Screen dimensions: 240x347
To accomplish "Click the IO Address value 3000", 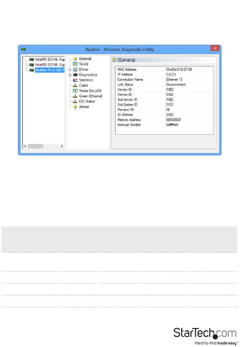I will coord(170,115).
